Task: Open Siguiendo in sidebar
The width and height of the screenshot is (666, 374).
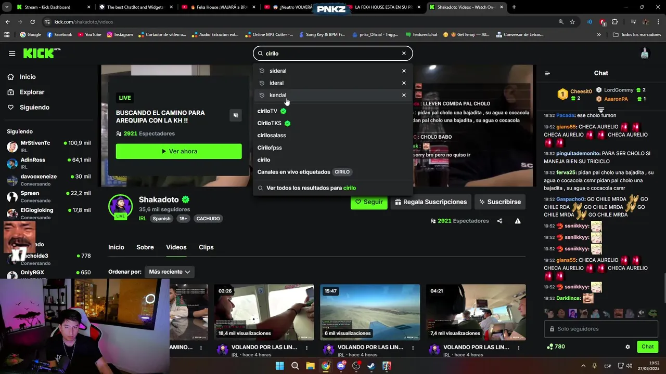Action: point(34,107)
